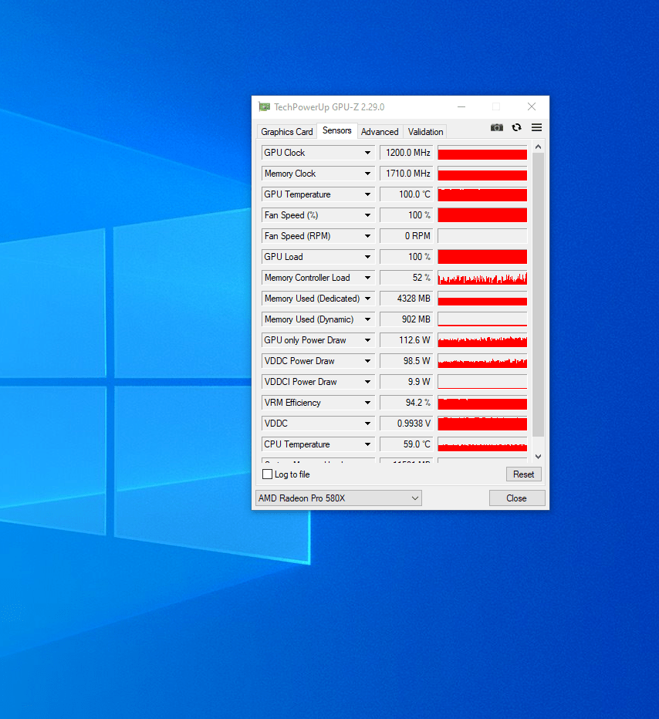
Task: Click the Close button
Action: (x=517, y=498)
